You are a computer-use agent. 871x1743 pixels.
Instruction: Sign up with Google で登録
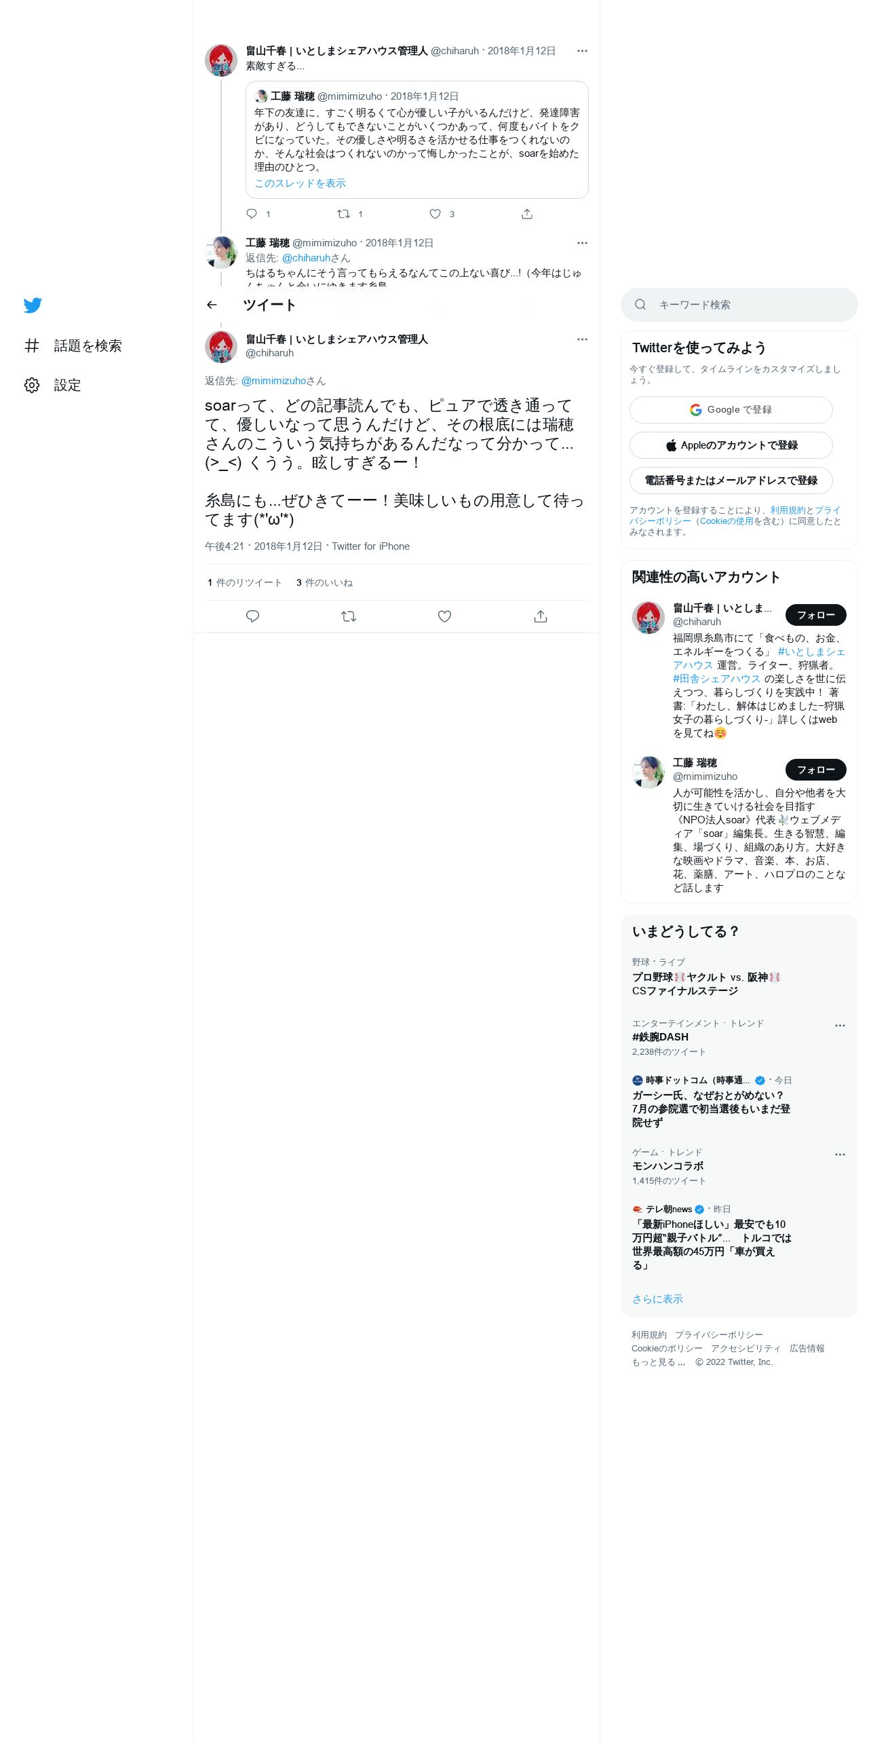pyautogui.click(x=731, y=410)
